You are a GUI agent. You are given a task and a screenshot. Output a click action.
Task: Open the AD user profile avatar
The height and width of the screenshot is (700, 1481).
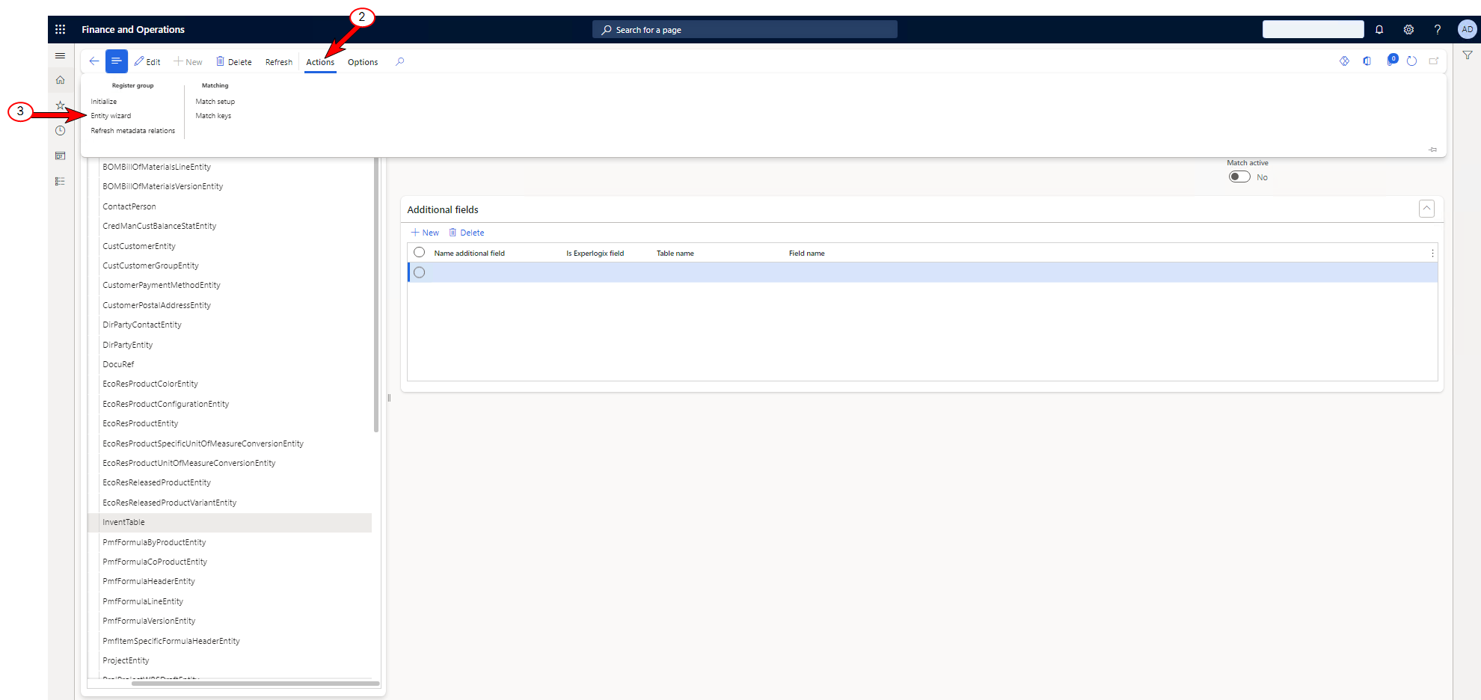click(1467, 29)
